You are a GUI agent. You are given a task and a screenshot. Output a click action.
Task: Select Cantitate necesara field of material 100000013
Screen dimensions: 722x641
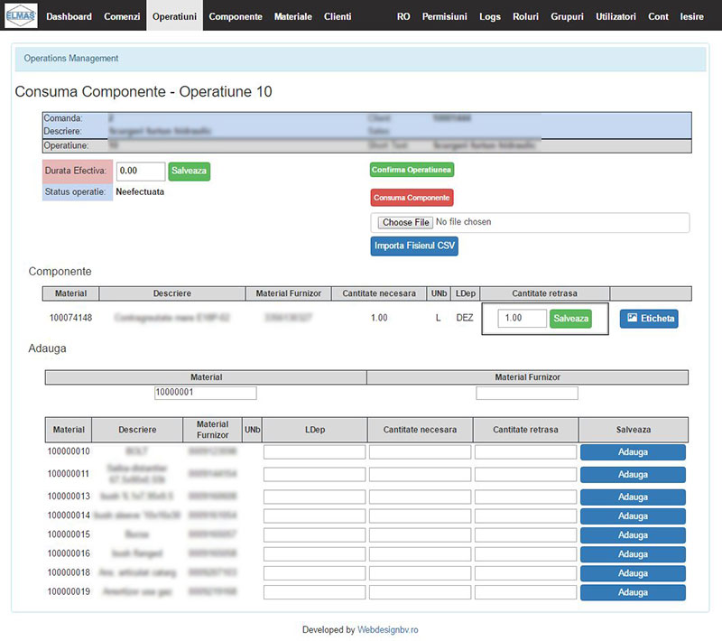click(420, 497)
